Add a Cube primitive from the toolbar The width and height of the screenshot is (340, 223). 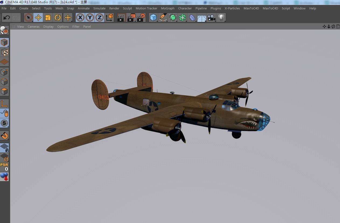pyautogui.click(x=153, y=18)
